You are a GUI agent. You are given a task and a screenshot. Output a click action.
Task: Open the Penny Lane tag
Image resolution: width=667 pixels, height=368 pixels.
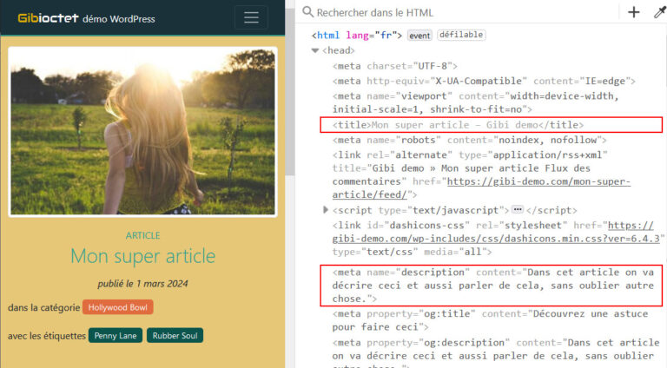point(116,335)
